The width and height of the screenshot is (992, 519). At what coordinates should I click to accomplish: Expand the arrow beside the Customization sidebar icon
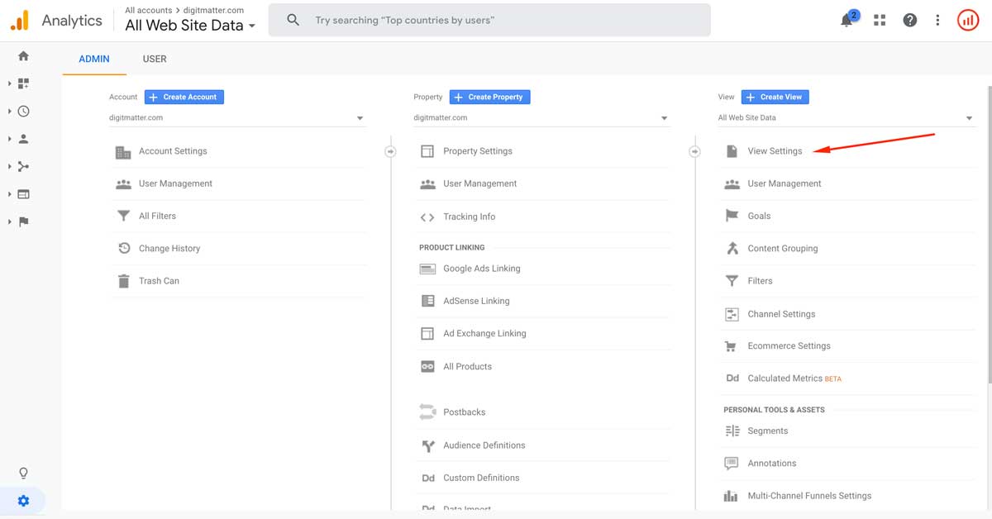[x=9, y=83]
